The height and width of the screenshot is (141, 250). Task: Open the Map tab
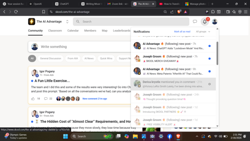(x=105, y=31)
